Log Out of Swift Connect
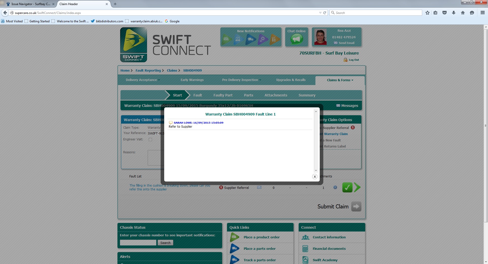Image resolution: width=488 pixels, height=264 pixels. pos(351,60)
